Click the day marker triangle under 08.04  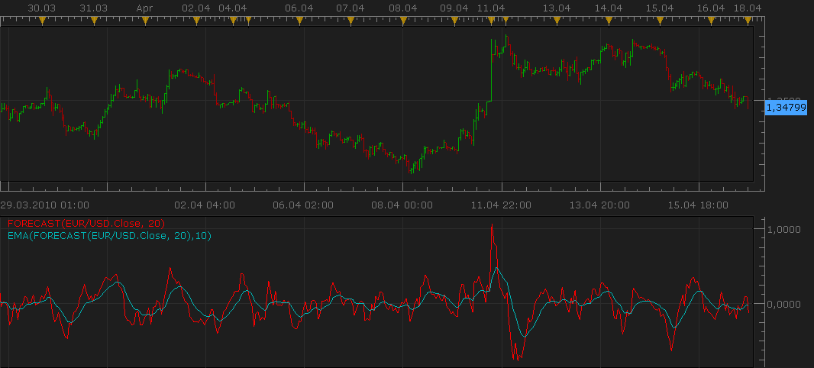pyautogui.click(x=403, y=21)
